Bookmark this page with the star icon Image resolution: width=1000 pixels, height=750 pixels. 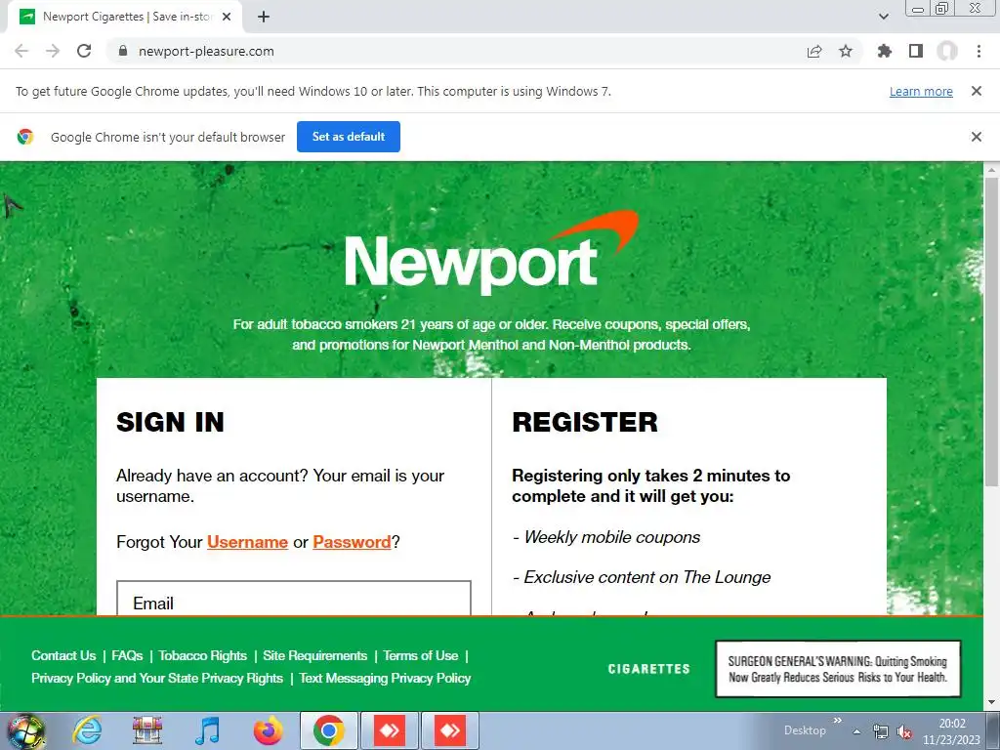[x=846, y=51]
